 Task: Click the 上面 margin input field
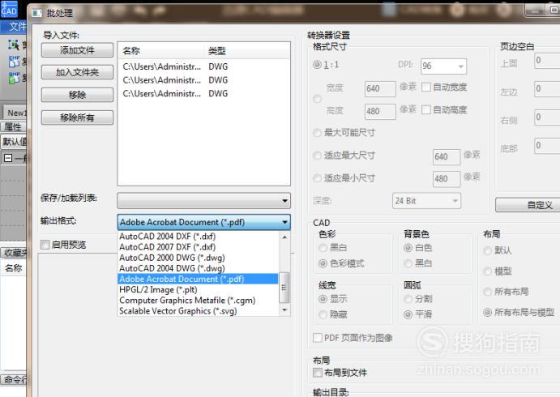point(547,61)
